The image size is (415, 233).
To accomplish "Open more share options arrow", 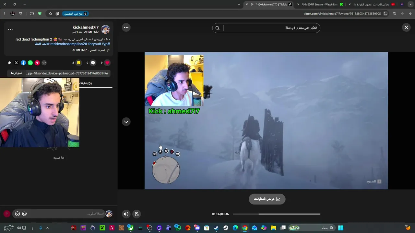I will coord(9,63).
